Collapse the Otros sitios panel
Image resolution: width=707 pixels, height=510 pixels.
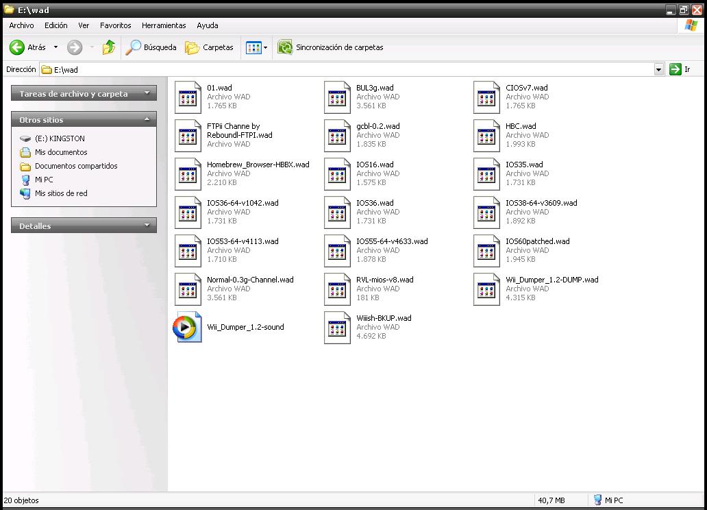click(x=146, y=119)
